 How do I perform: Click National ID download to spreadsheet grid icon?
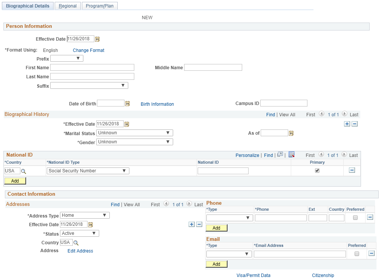(x=291, y=155)
